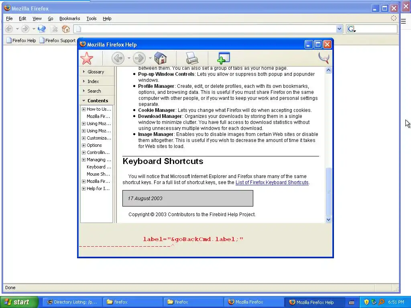Click the 'Keyboard Shortcuts' heading
The image size is (411, 308).
click(163, 161)
